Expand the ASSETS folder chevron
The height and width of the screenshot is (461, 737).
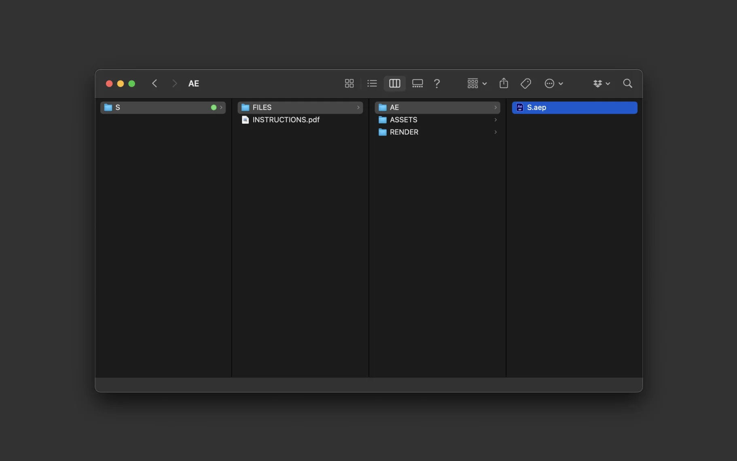[x=495, y=120]
